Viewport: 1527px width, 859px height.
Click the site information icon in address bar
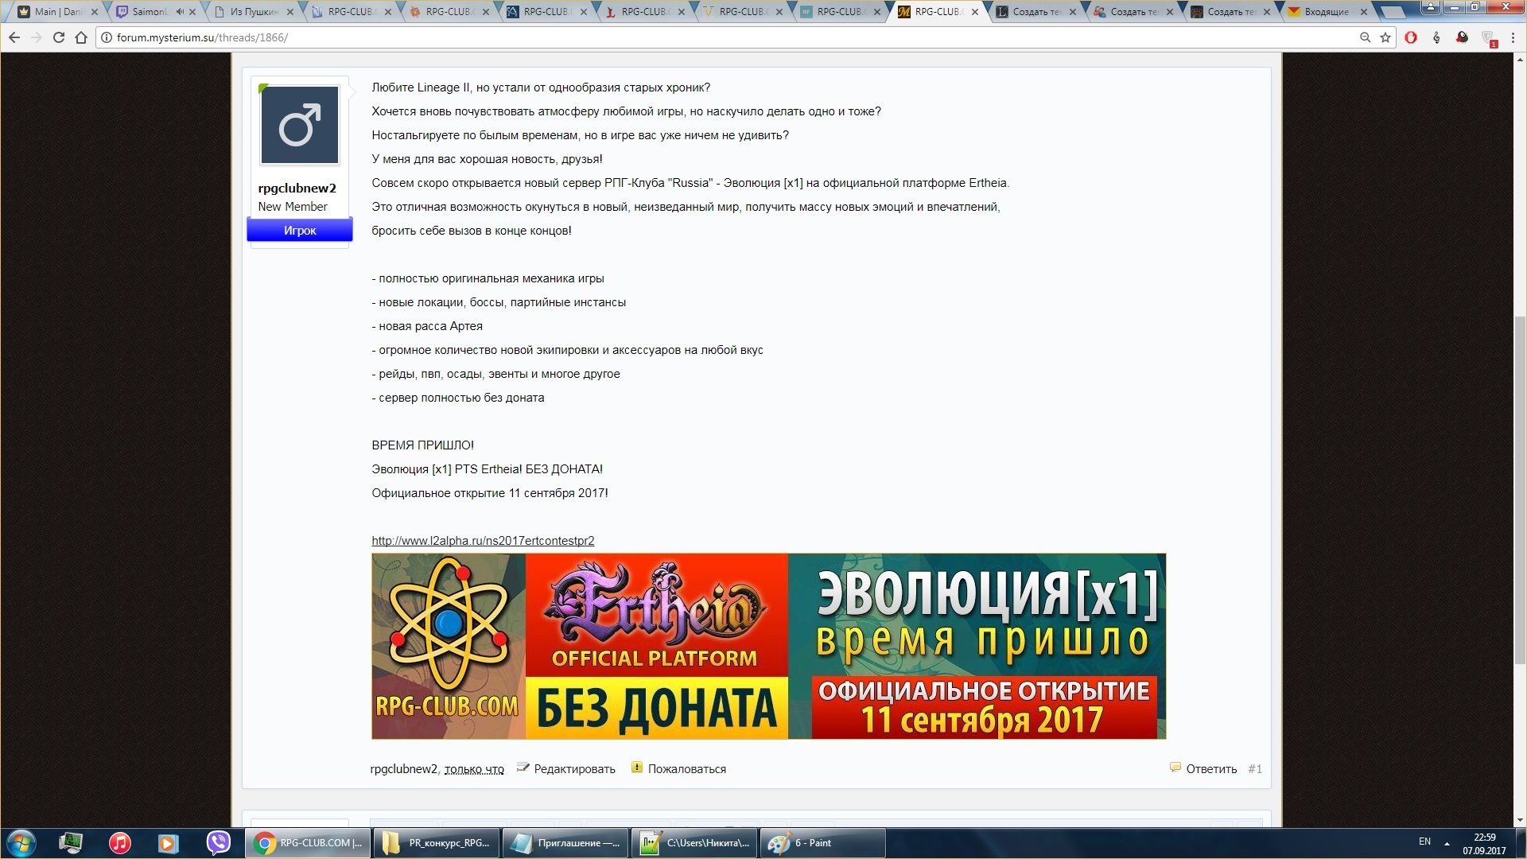click(107, 37)
